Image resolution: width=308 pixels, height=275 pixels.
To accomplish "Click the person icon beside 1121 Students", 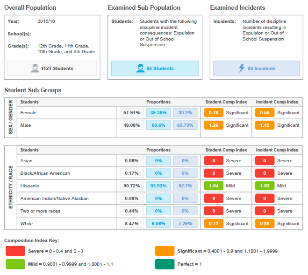I will [x=35, y=69].
